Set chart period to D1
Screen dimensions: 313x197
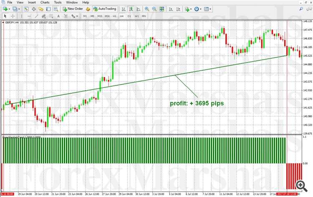coord(129,16)
